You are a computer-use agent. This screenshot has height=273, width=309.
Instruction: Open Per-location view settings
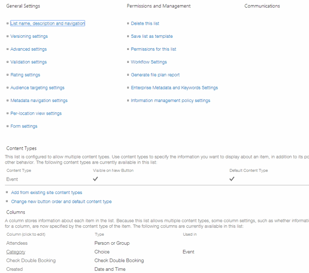[x=36, y=113]
